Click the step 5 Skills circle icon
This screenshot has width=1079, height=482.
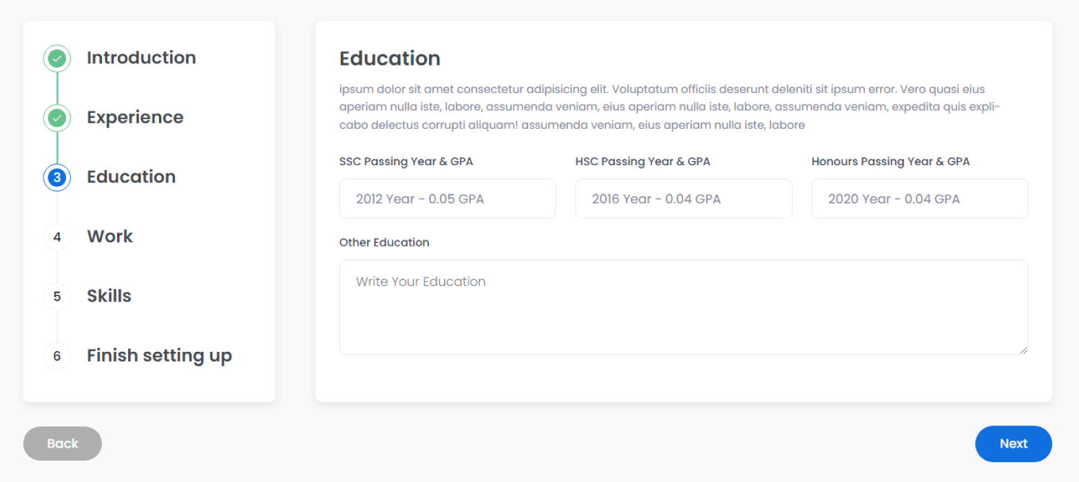point(57,297)
